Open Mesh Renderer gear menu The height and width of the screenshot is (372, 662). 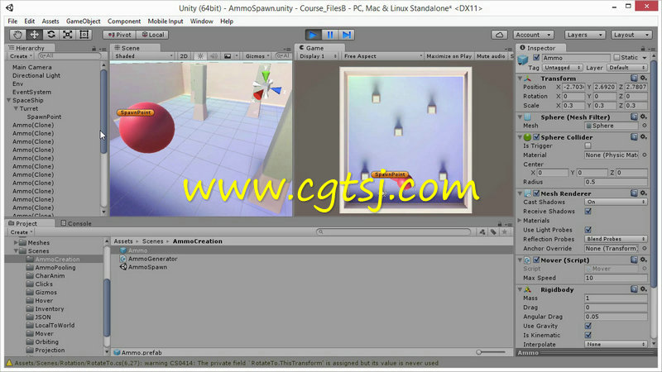[643, 193]
